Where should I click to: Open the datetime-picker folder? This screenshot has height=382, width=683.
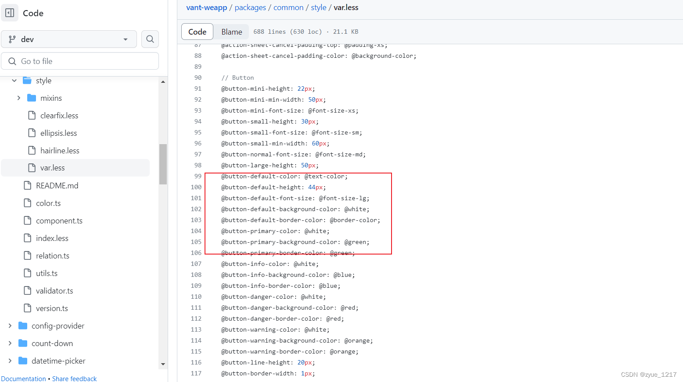click(x=58, y=361)
